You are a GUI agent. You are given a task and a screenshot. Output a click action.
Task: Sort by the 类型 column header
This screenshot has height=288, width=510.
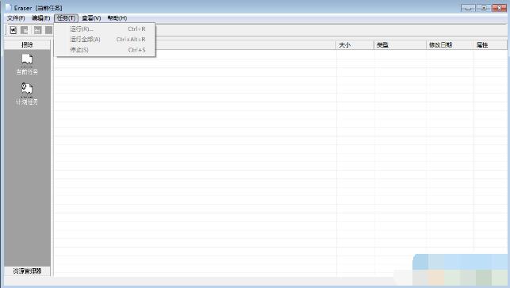click(400, 45)
